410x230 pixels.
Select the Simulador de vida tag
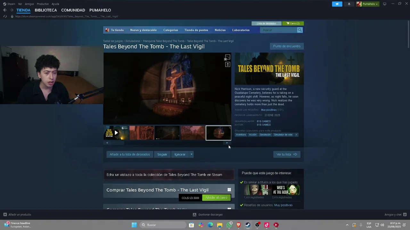(283, 135)
